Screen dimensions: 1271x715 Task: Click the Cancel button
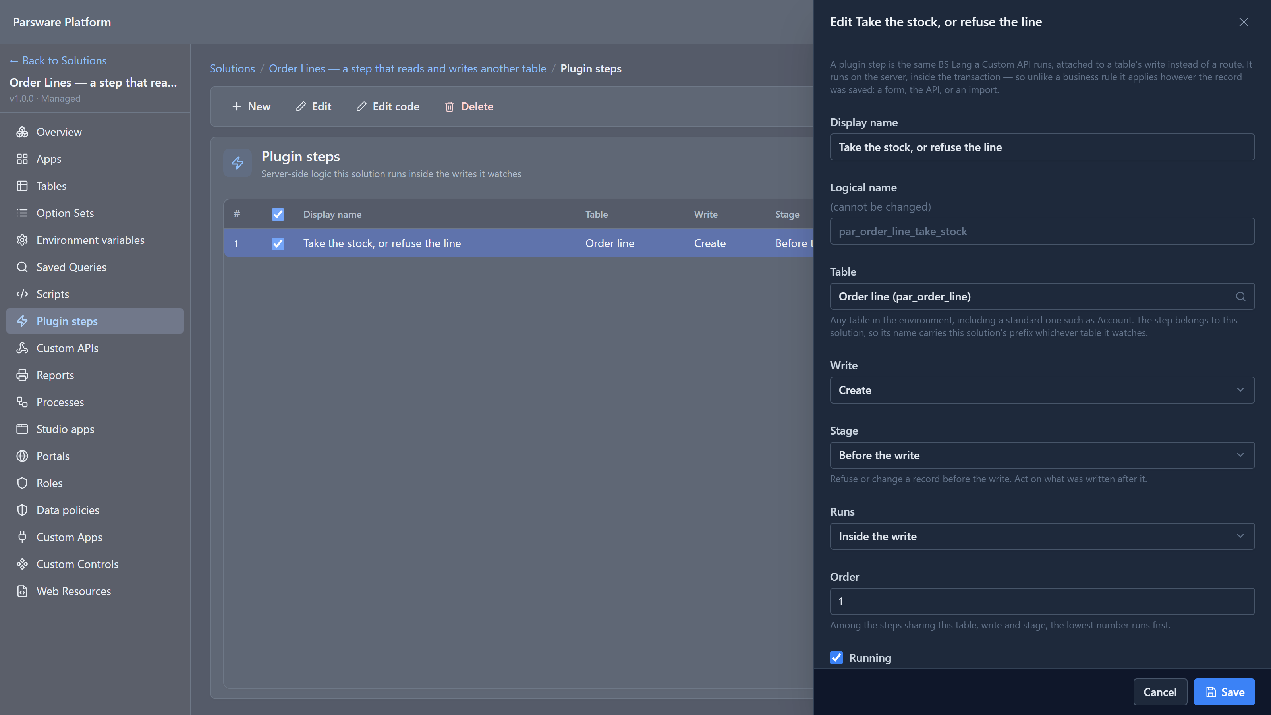tap(1160, 692)
